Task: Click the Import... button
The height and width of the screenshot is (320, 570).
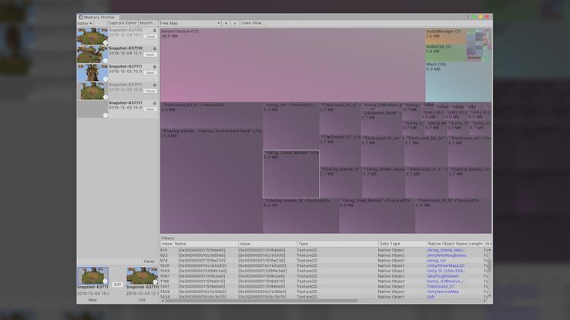Action: 148,23
